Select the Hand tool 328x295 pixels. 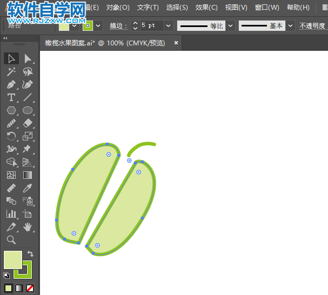(28, 227)
